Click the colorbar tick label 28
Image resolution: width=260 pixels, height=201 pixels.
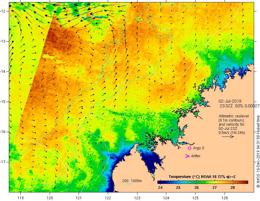(233, 188)
